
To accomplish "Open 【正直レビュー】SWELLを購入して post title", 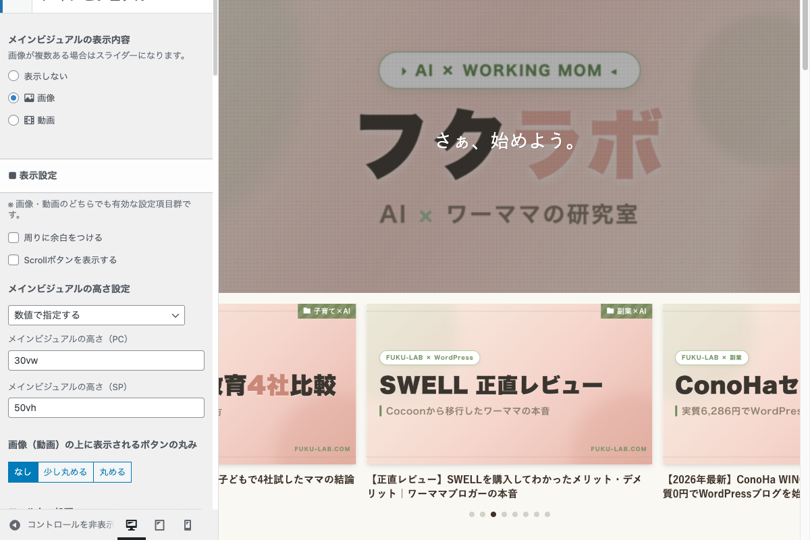I will tap(504, 486).
